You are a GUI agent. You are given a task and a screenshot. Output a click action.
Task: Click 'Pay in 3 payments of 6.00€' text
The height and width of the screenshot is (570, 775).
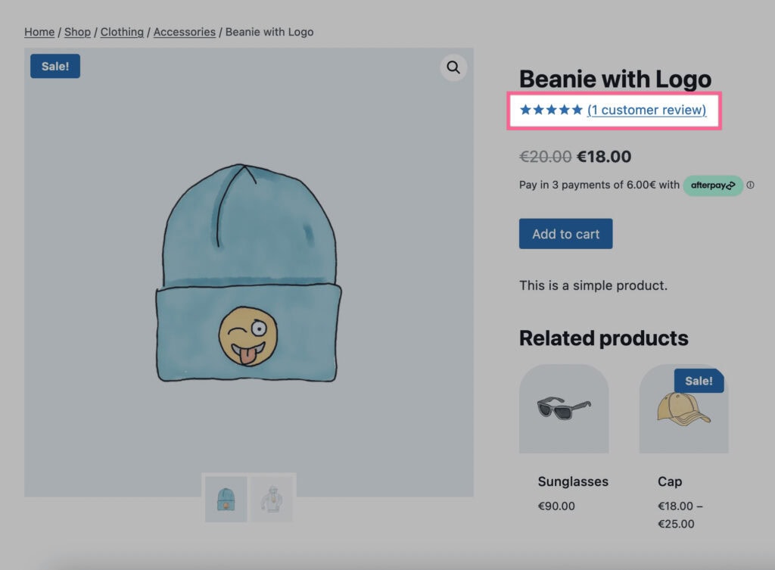pyautogui.click(x=587, y=185)
